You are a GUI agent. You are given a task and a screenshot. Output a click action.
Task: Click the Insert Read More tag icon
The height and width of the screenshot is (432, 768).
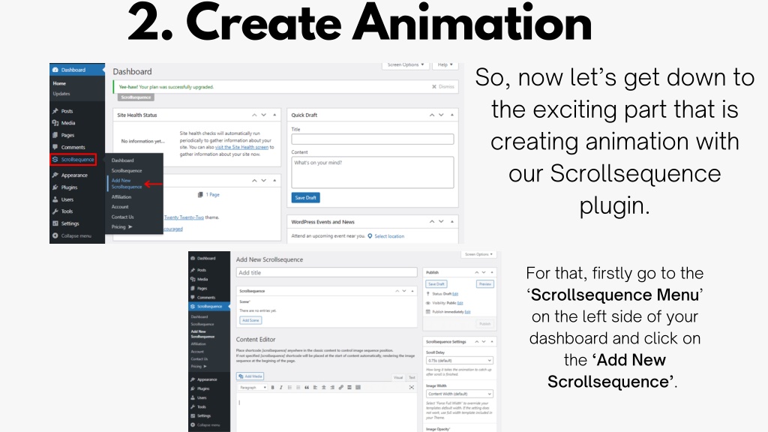point(349,388)
